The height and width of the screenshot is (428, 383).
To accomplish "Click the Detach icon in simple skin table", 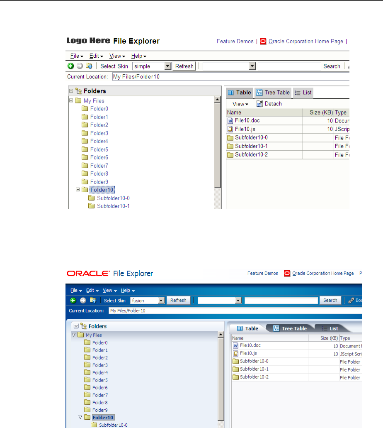I will pyautogui.click(x=259, y=104).
